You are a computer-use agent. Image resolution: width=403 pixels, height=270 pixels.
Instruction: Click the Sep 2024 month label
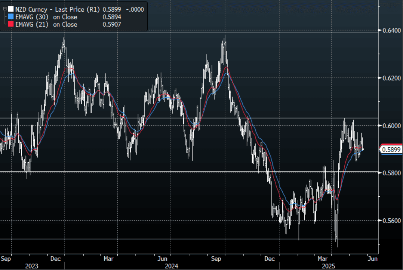[216, 259]
